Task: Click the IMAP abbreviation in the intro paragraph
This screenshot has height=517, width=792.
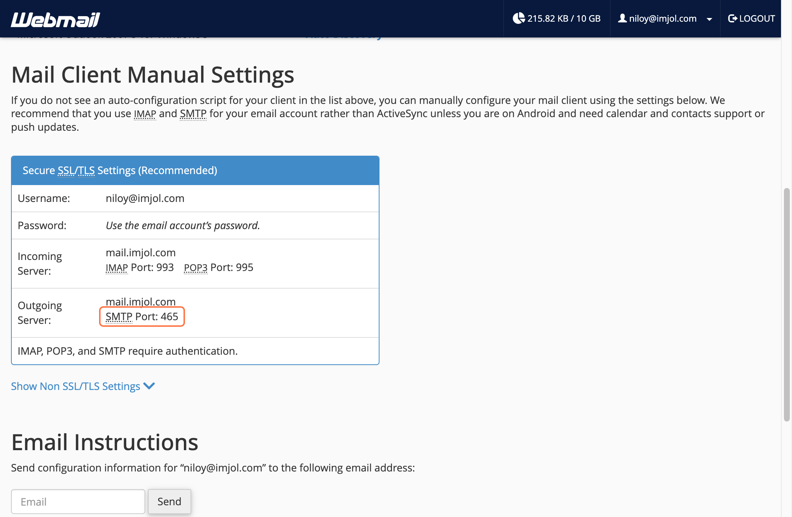Action: click(145, 114)
